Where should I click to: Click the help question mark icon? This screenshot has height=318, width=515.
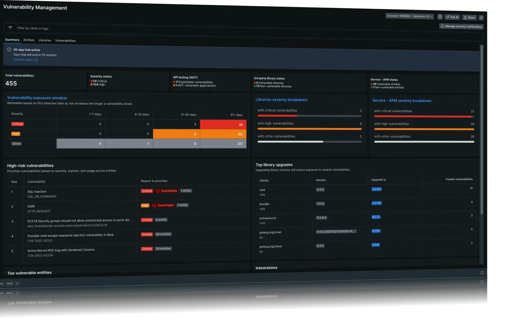(440, 17)
